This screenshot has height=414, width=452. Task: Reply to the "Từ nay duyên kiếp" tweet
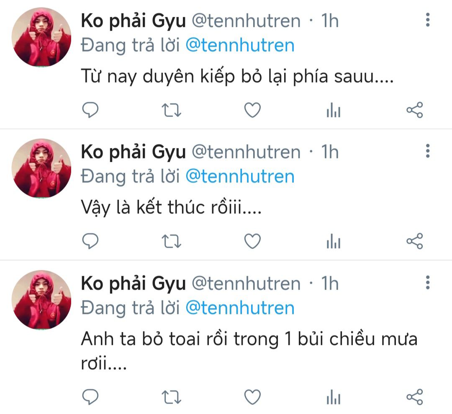(x=90, y=110)
